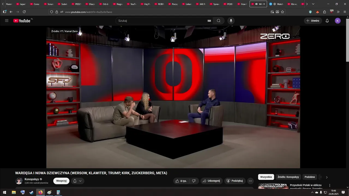Switch to Firefox in the taskbar
The width and height of the screenshot is (349, 196).
pyautogui.click(x=40, y=192)
